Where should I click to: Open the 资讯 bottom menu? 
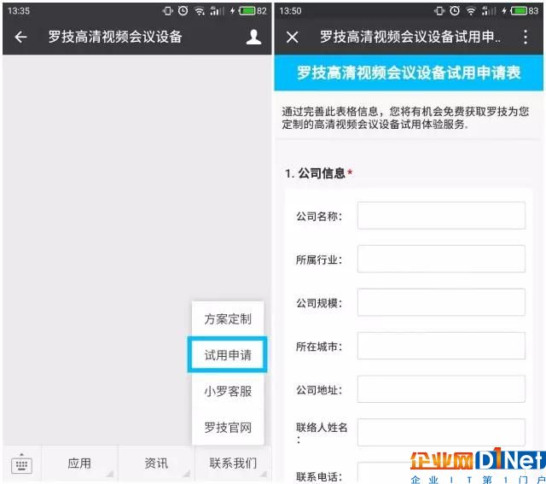156,464
